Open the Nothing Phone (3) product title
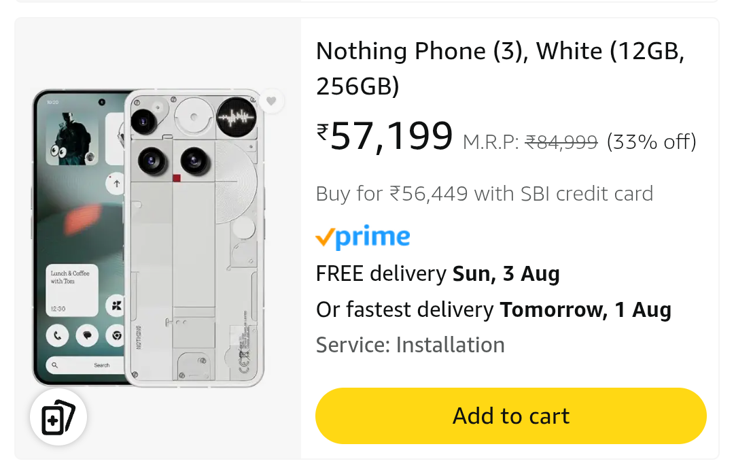This screenshot has height=472, width=734. tap(500, 69)
